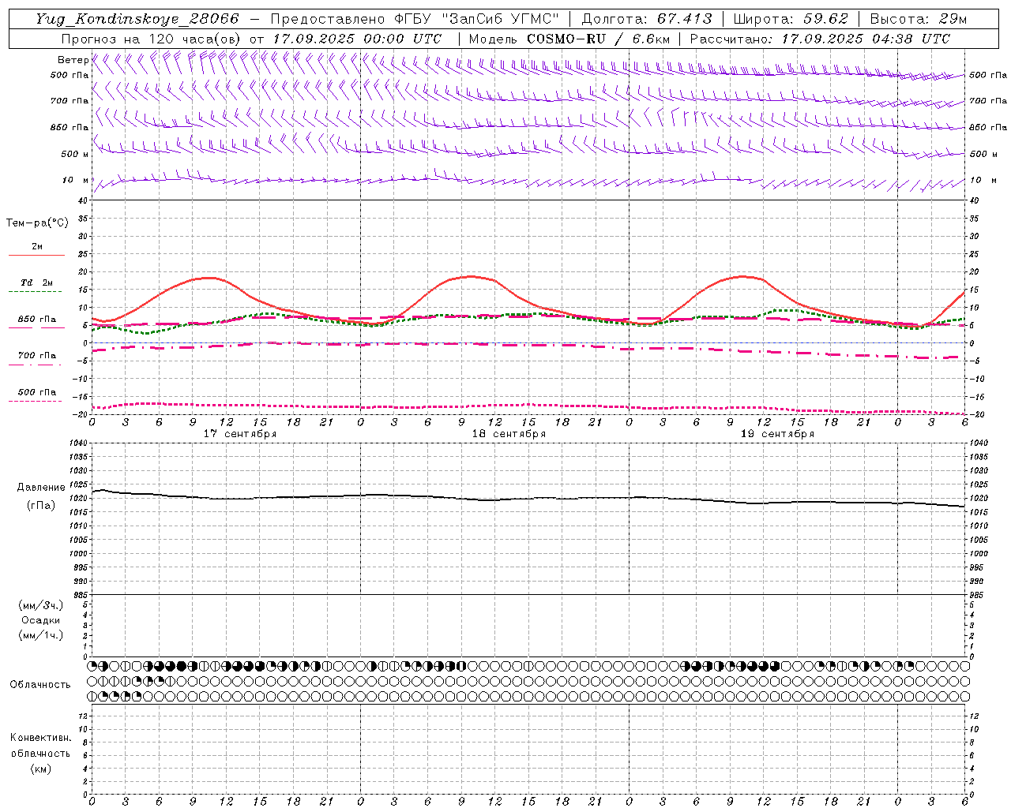
Task: Click the '(гПа)' unit under Давление
Action: (41, 506)
